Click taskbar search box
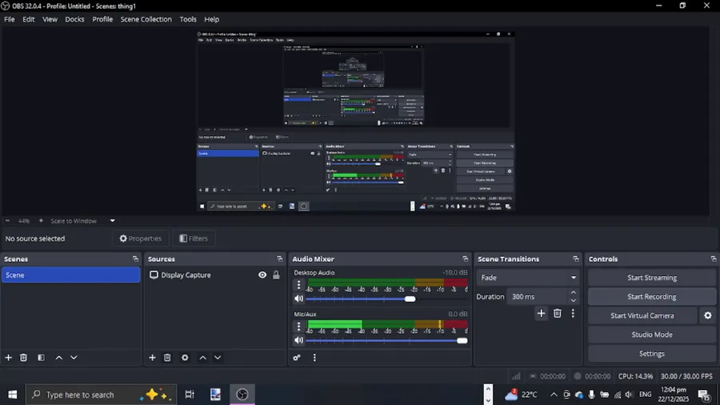Image resolution: width=720 pixels, height=405 pixels. [101, 395]
